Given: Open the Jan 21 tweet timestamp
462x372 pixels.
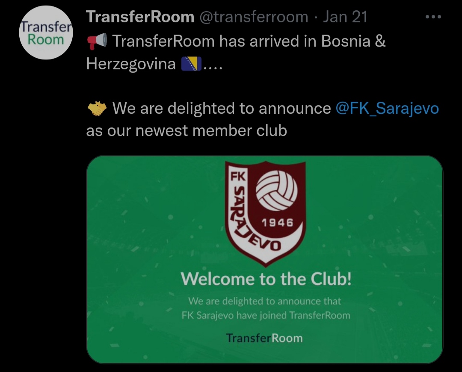Looking at the screenshot, I should [345, 17].
